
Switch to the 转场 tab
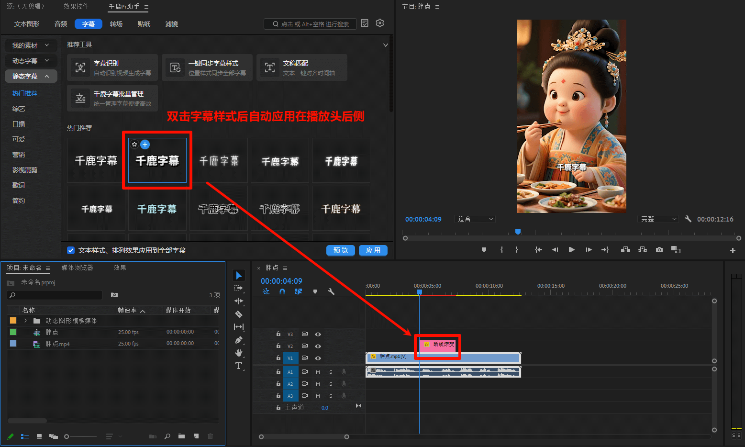point(116,23)
